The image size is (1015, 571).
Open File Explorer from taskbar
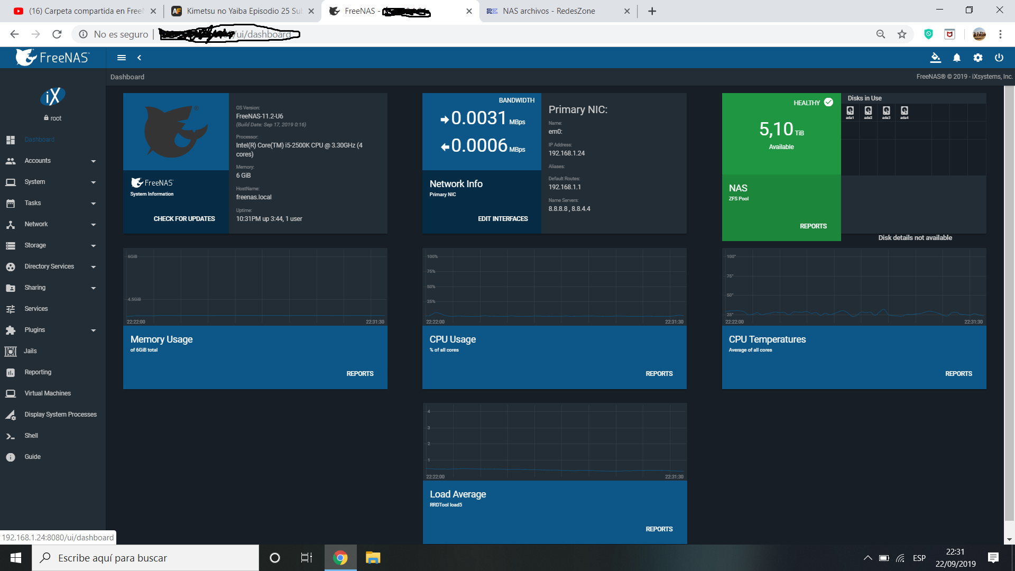click(373, 558)
